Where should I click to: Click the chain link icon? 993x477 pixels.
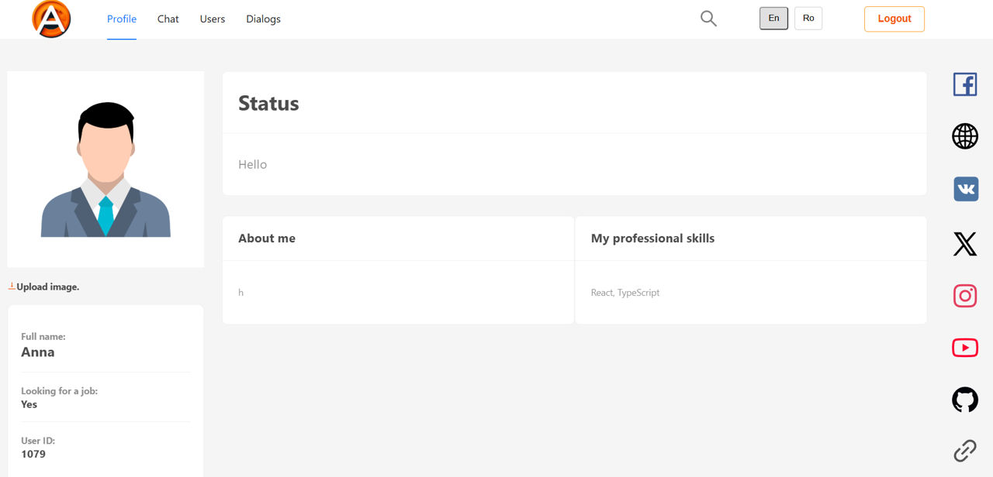[x=964, y=451]
